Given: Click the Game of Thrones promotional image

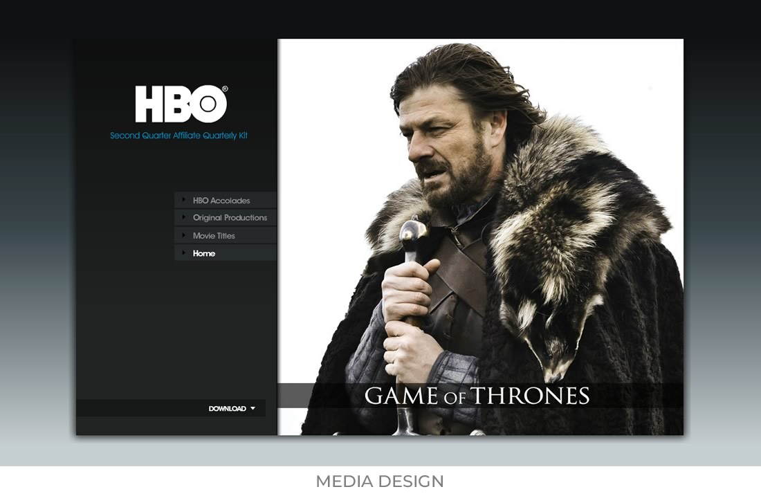Looking at the screenshot, I should (480, 237).
